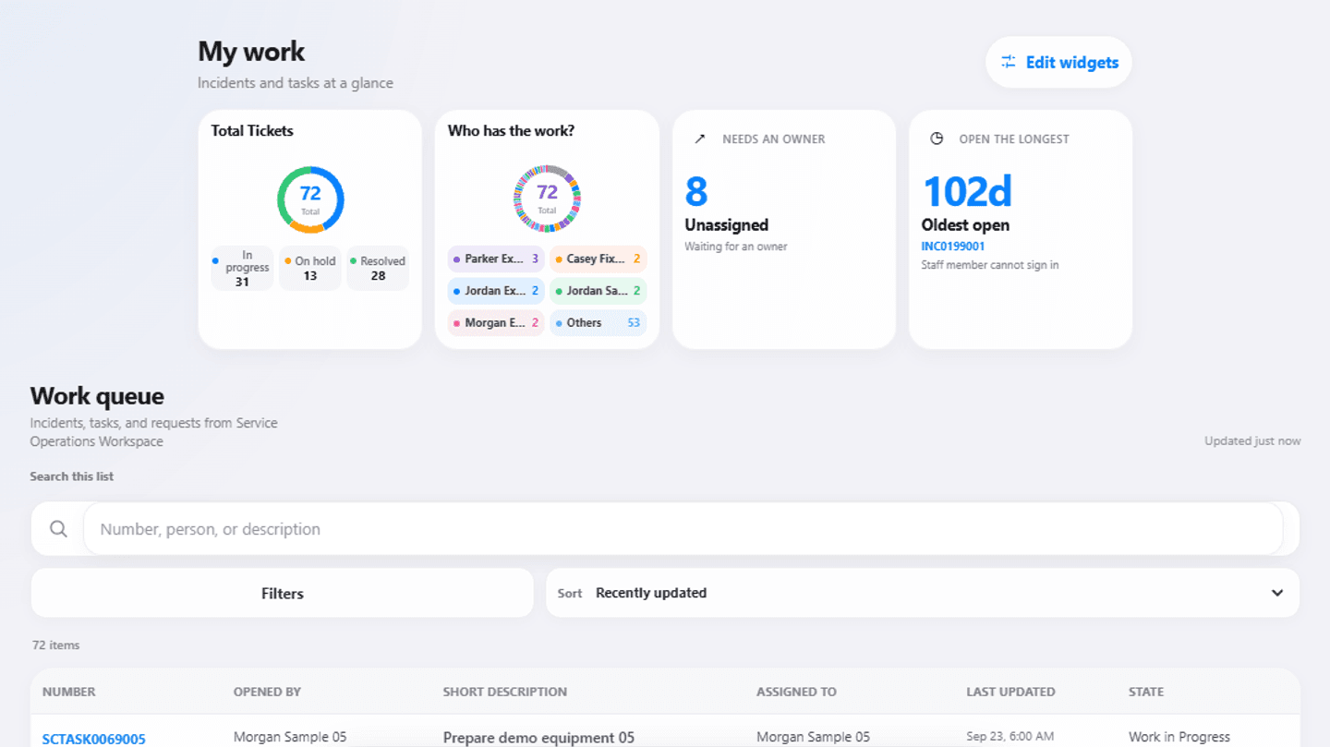1330x747 pixels.
Task: Click the STATE column header
Action: pos(1146,692)
